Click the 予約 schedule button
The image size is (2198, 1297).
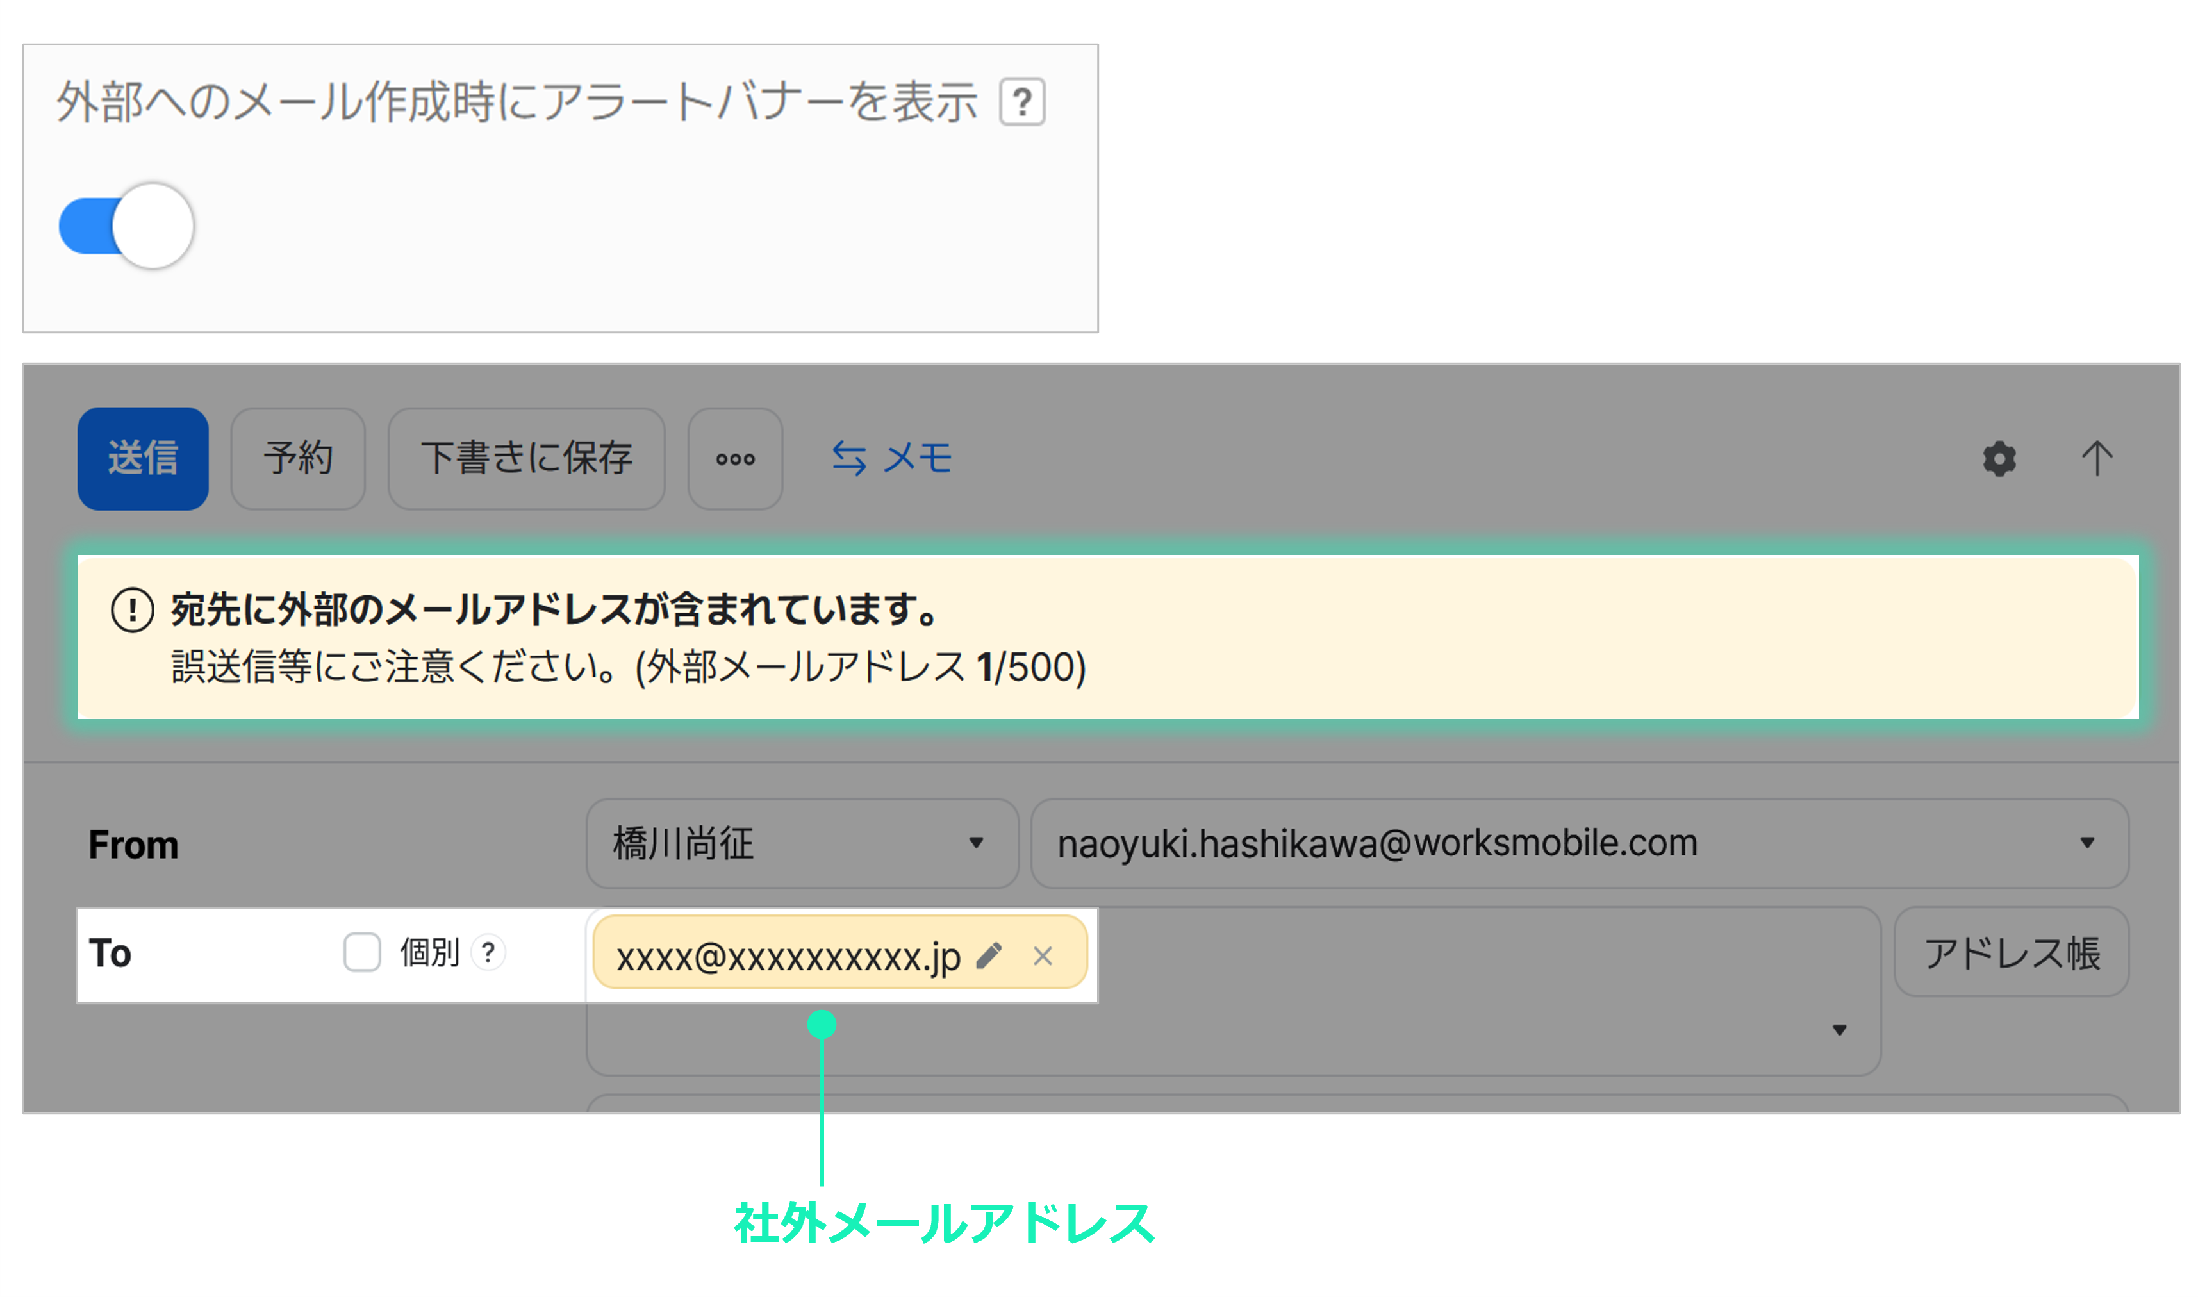297,459
